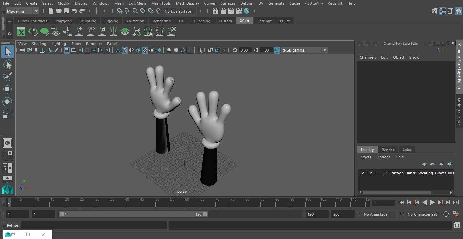Toggle wireframe shading cube in viewport toolbar
463x239 pixels.
(118, 50)
